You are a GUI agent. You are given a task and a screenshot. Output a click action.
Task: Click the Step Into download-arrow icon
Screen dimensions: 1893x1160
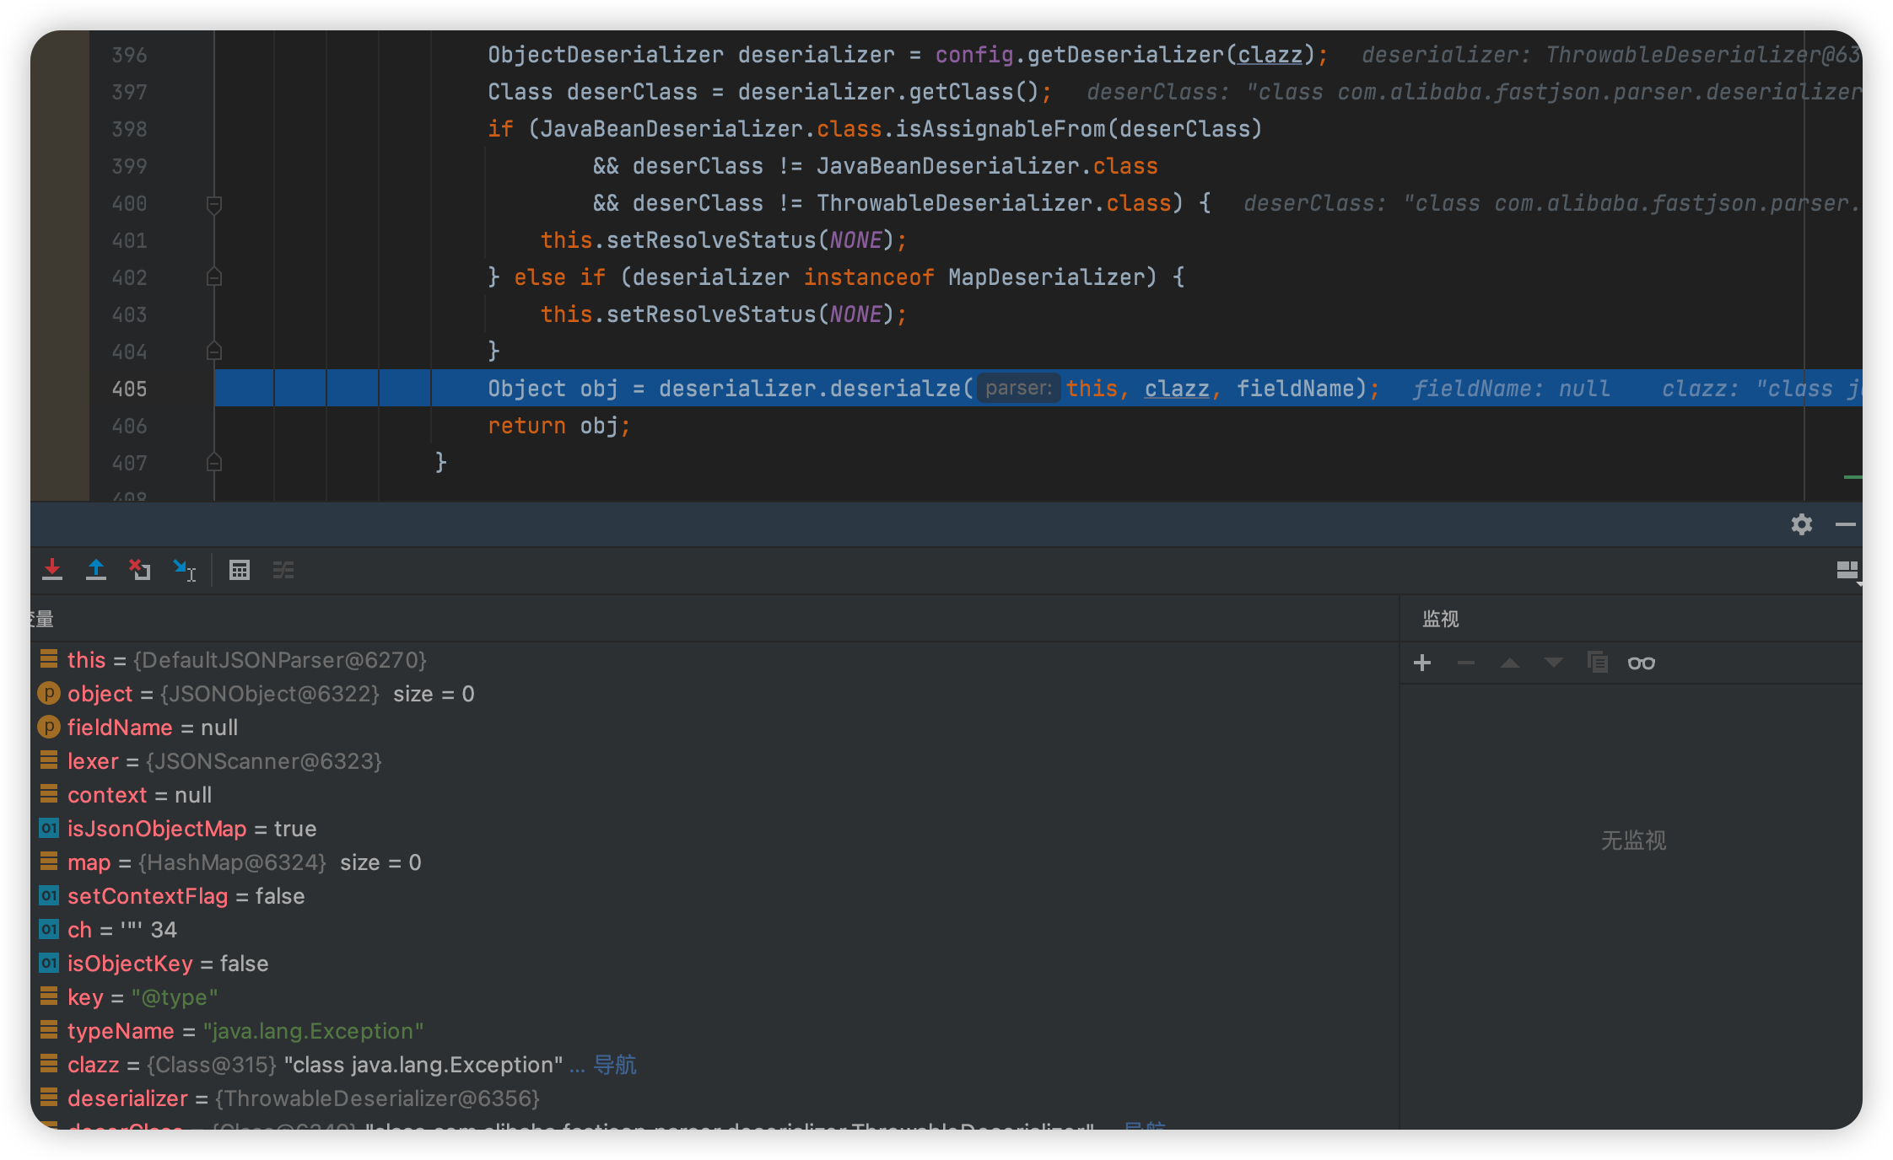[x=52, y=570]
